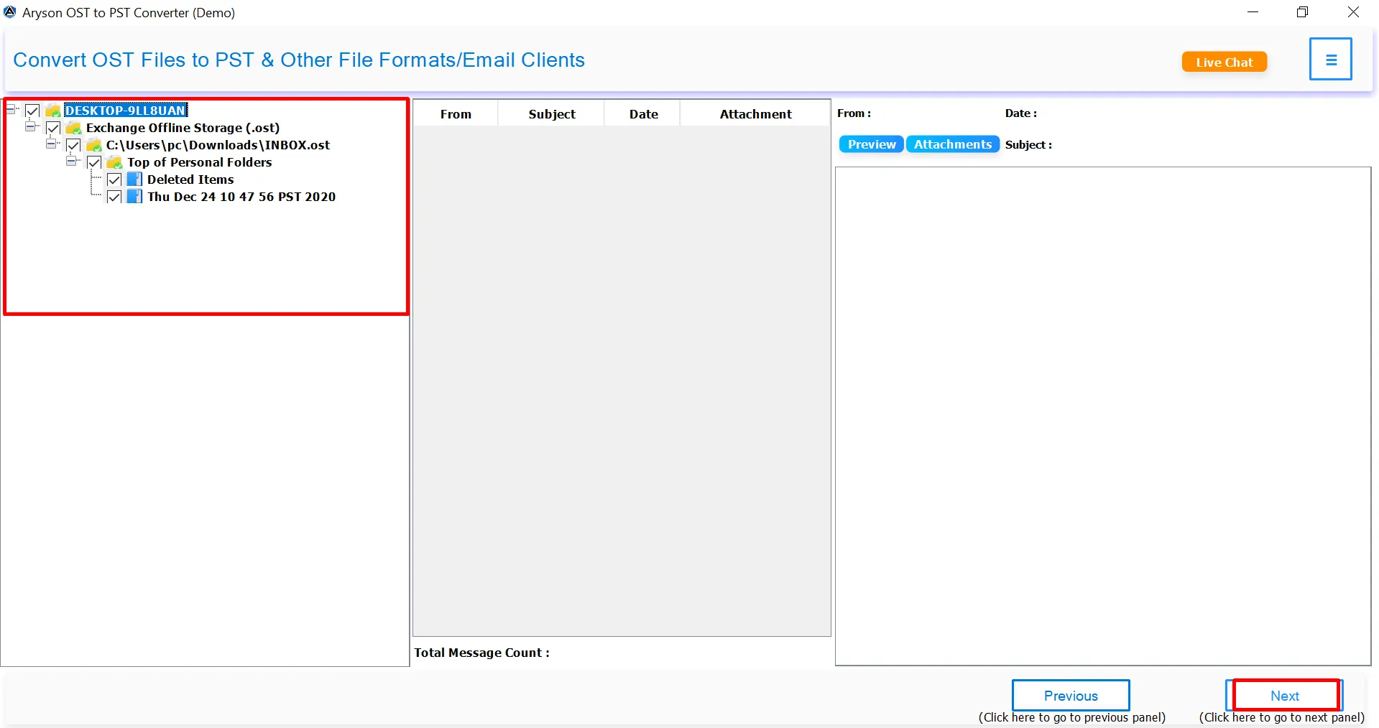Click the folder icon of INBOX.ost path
This screenshot has height=728, width=1379.
94,145
